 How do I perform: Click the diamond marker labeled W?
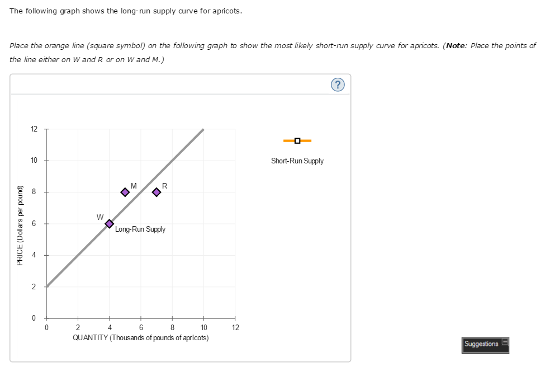[x=109, y=223]
